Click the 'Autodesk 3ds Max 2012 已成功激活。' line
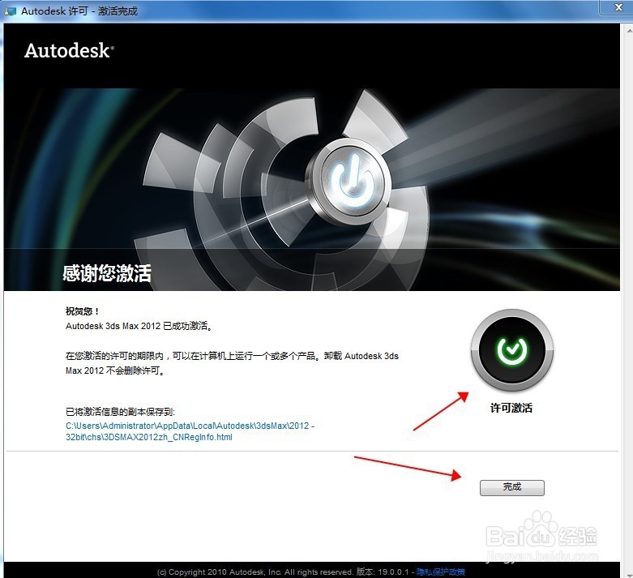This screenshot has width=633, height=578. pos(139,326)
